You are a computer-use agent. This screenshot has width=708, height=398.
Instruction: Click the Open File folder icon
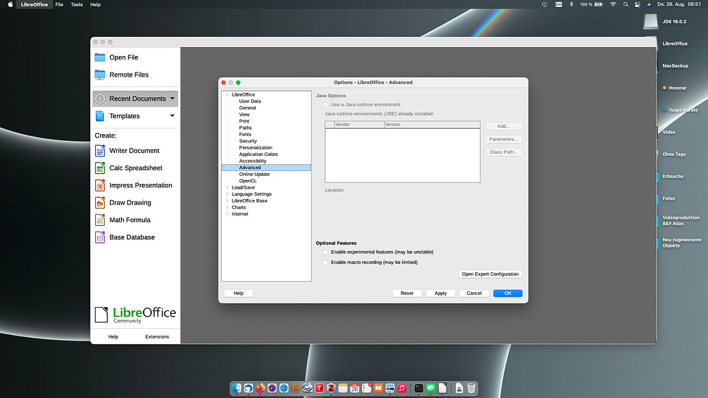coord(100,57)
